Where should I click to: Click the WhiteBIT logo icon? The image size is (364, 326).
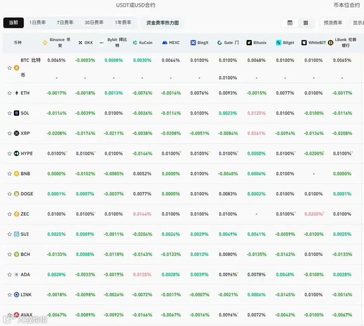[x=304, y=43]
